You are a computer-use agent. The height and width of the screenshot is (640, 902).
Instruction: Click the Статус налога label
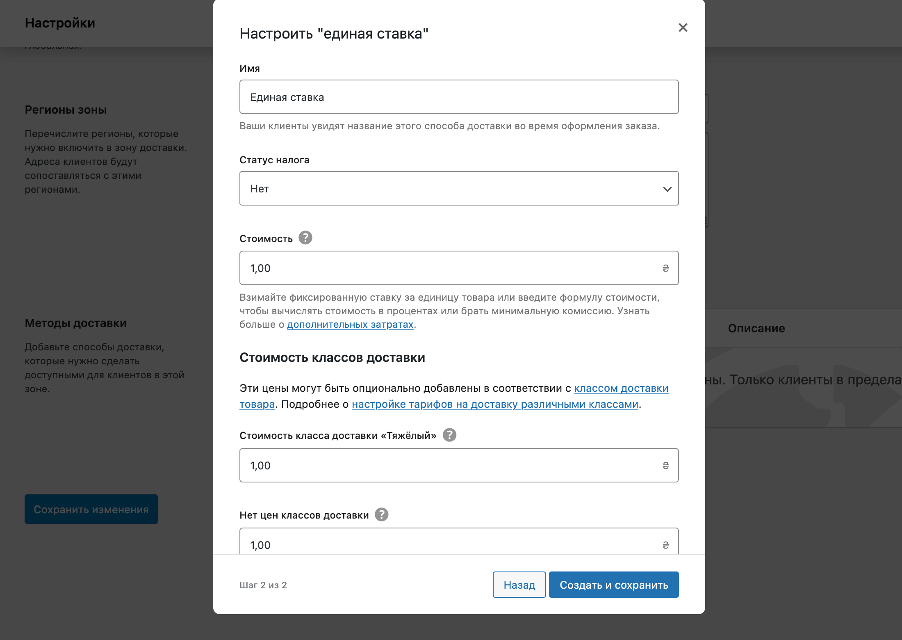274,160
